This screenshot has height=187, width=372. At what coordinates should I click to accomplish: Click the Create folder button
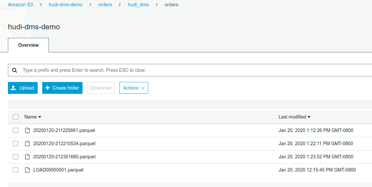(62, 88)
